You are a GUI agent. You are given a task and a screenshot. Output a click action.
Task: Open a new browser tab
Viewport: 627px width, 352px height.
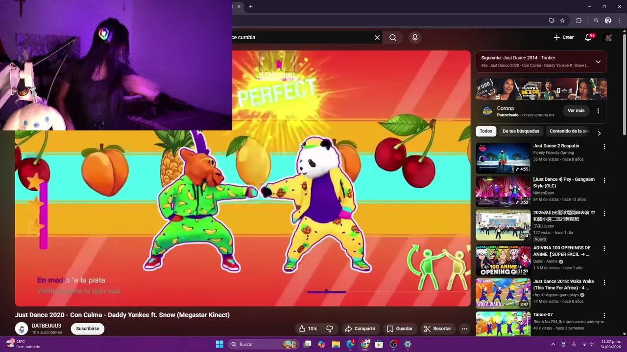point(251,6)
